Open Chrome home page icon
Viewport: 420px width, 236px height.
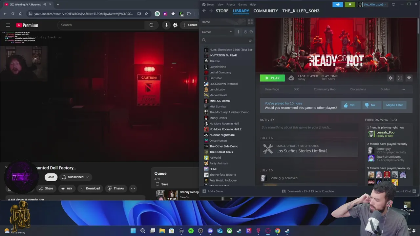[x=21, y=14]
